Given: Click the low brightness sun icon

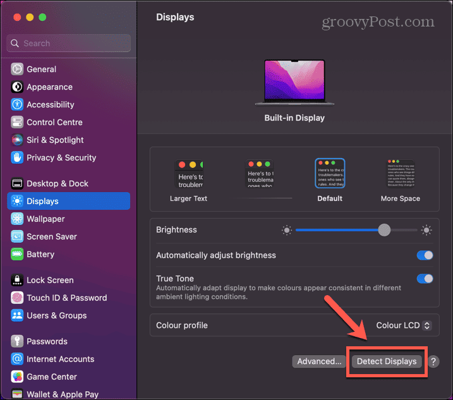Looking at the screenshot, I should click(x=287, y=231).
